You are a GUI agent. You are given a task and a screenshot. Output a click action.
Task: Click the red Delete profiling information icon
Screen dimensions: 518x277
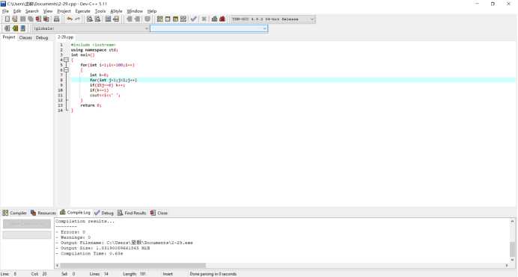tap(222, 19)
